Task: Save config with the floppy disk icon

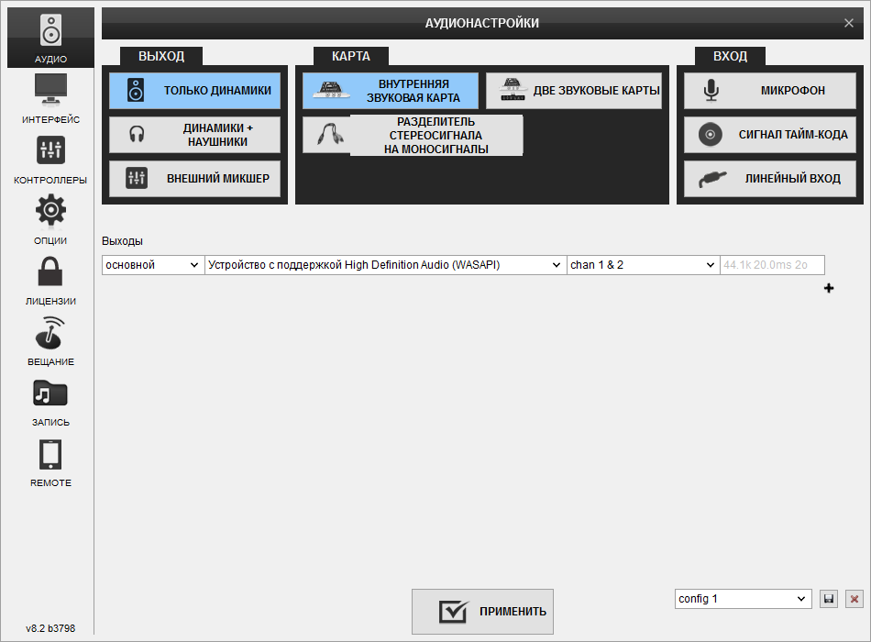Action: 829,599
